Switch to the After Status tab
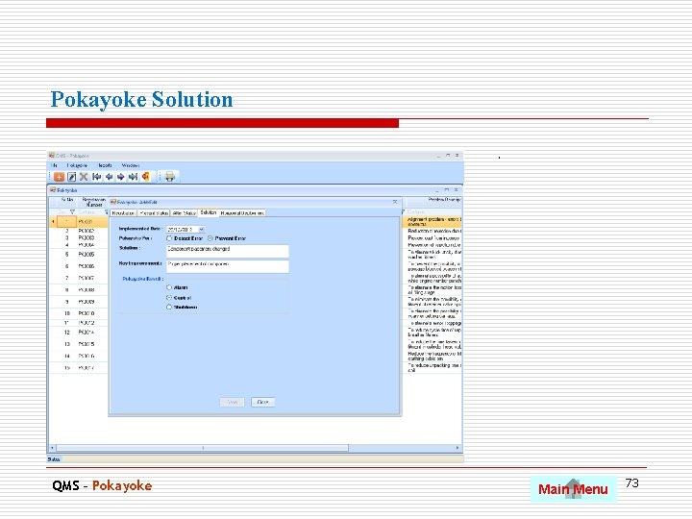Screen dimensions: 692x519 184,213
